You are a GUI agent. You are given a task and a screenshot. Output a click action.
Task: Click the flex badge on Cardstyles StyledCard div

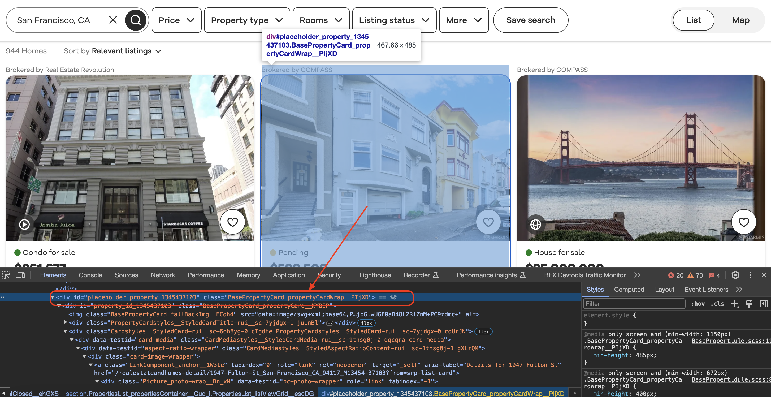(x=483, y=331)
